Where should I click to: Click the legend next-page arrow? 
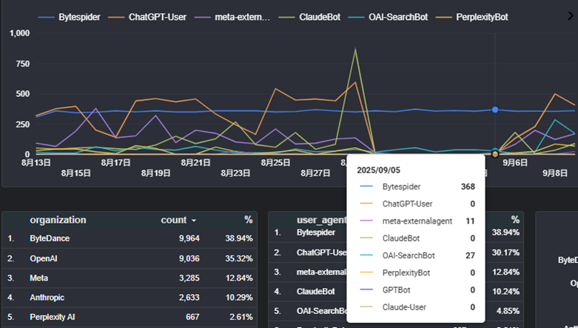click(570, 16)
